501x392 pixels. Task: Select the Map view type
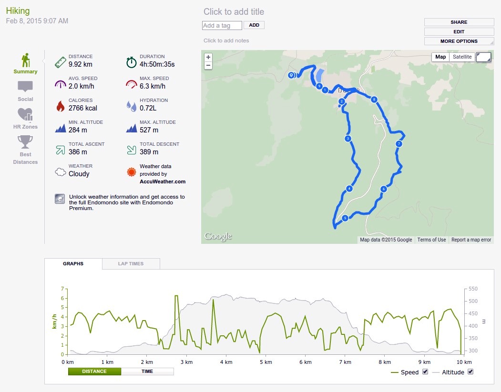[x=440, y=57]
